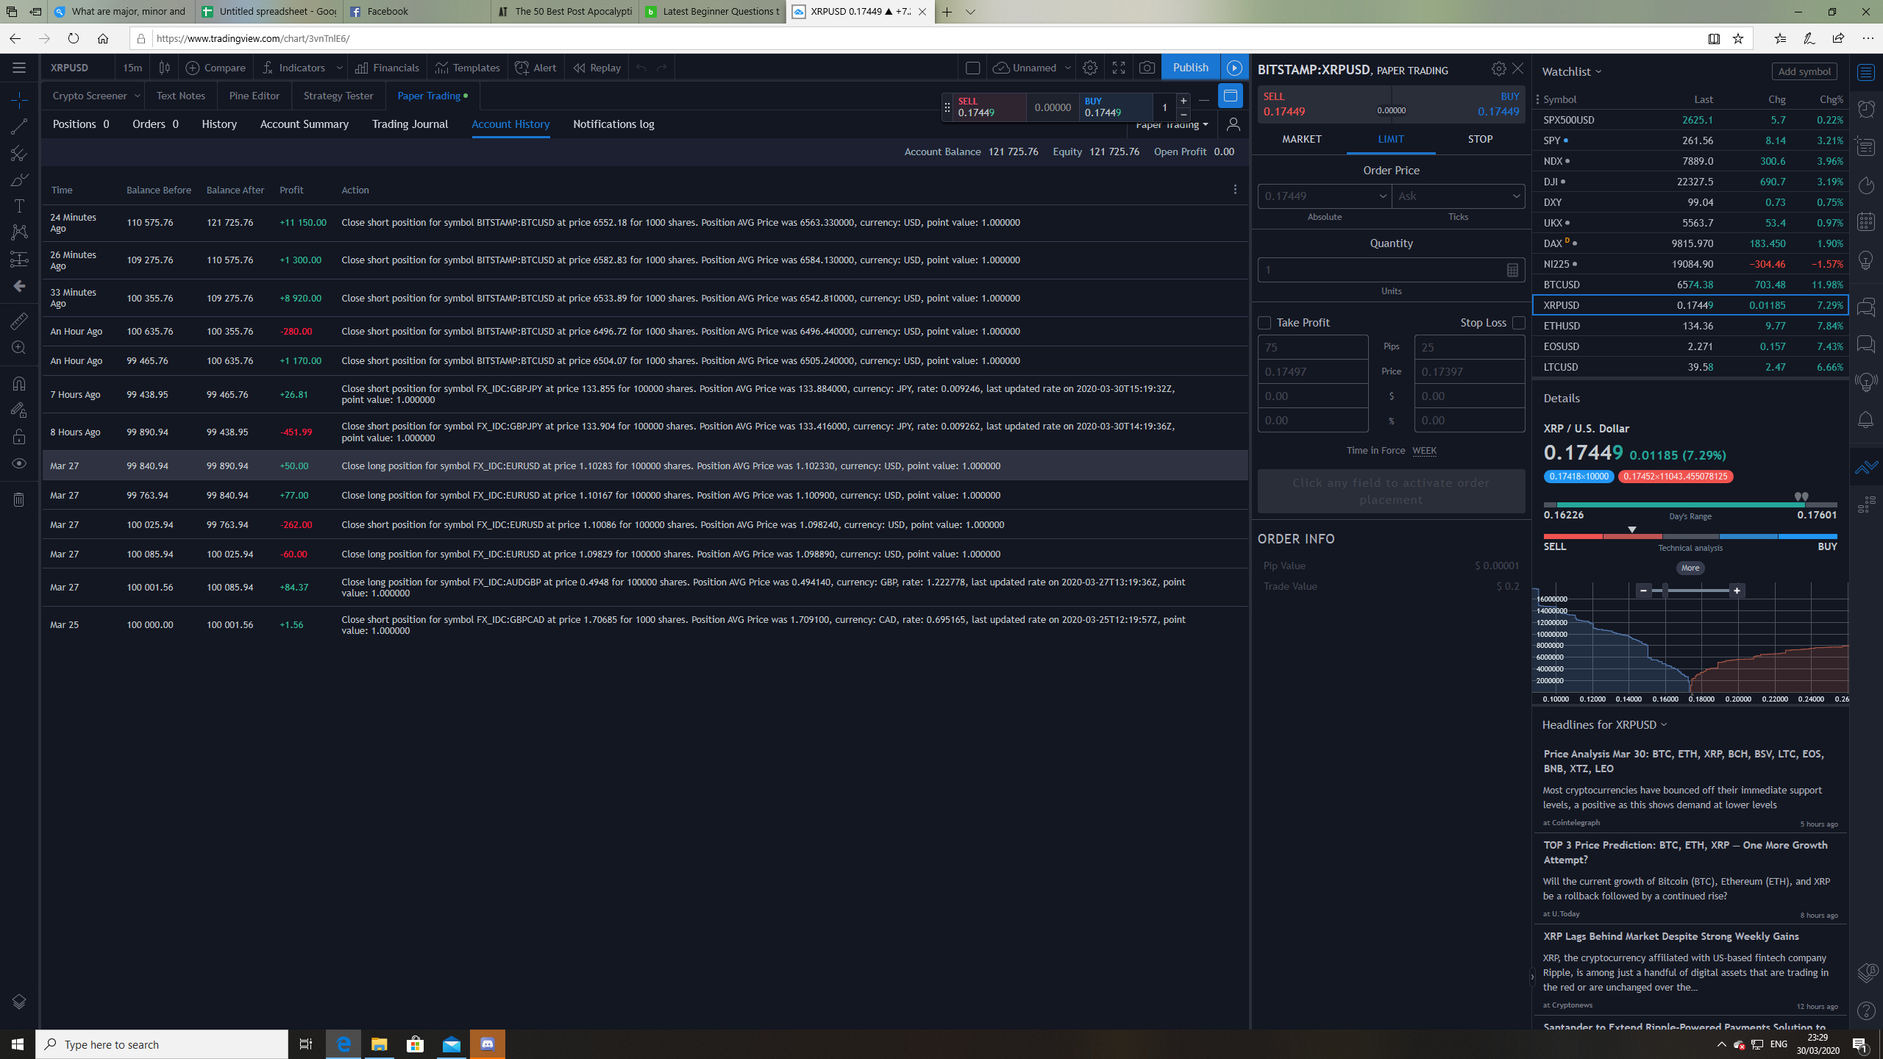Select the crosshair cursor tool

point(19,99)
